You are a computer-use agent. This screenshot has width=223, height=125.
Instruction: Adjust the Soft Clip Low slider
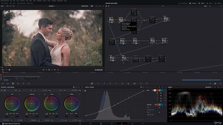[160, 107]
